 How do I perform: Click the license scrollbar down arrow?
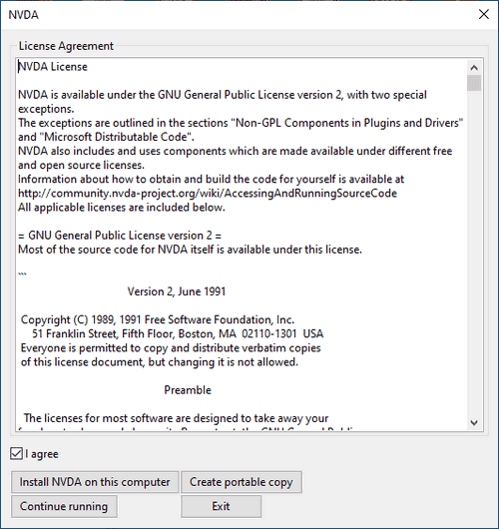(474, 422)
